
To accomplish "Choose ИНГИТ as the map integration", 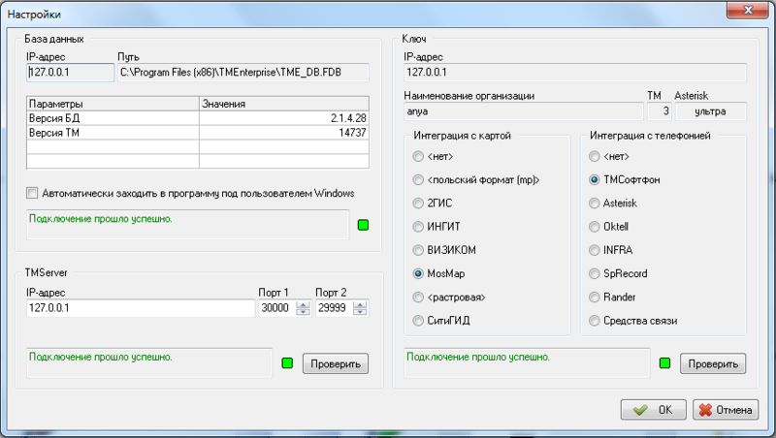I will (x=419, y=227).
